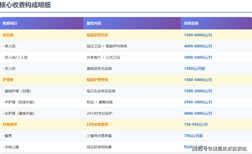This screenshot has width=252, height=154.
Task: Select the 24小时专业监护 service description
Action: [x=99, y=114]
